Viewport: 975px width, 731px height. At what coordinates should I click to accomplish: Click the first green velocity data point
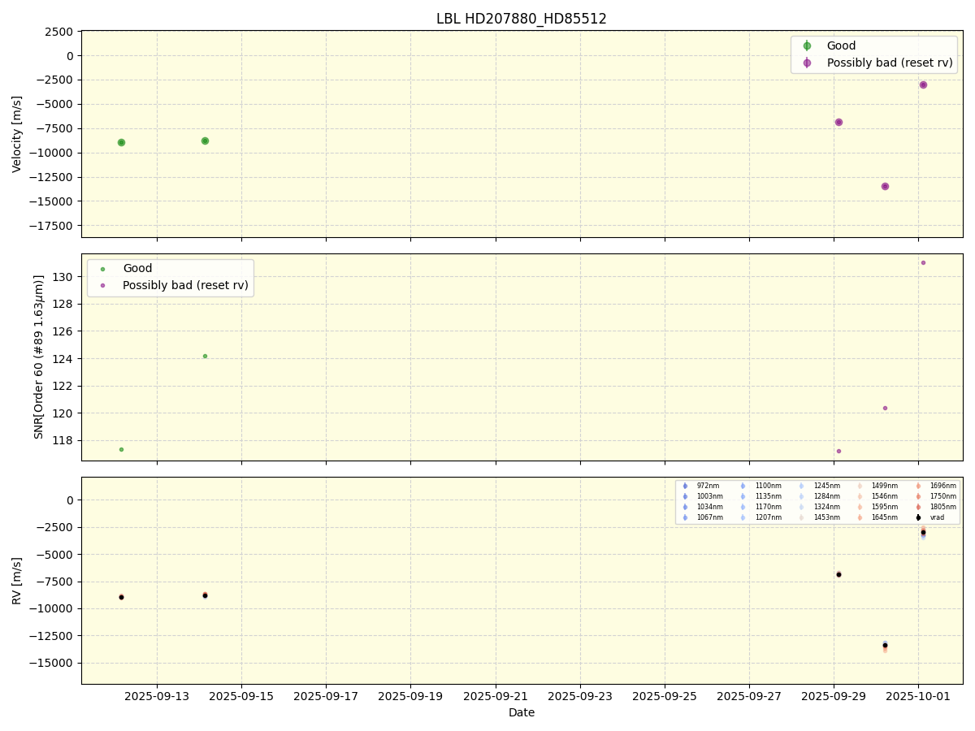pyautogui.click(x=121, y=142)
